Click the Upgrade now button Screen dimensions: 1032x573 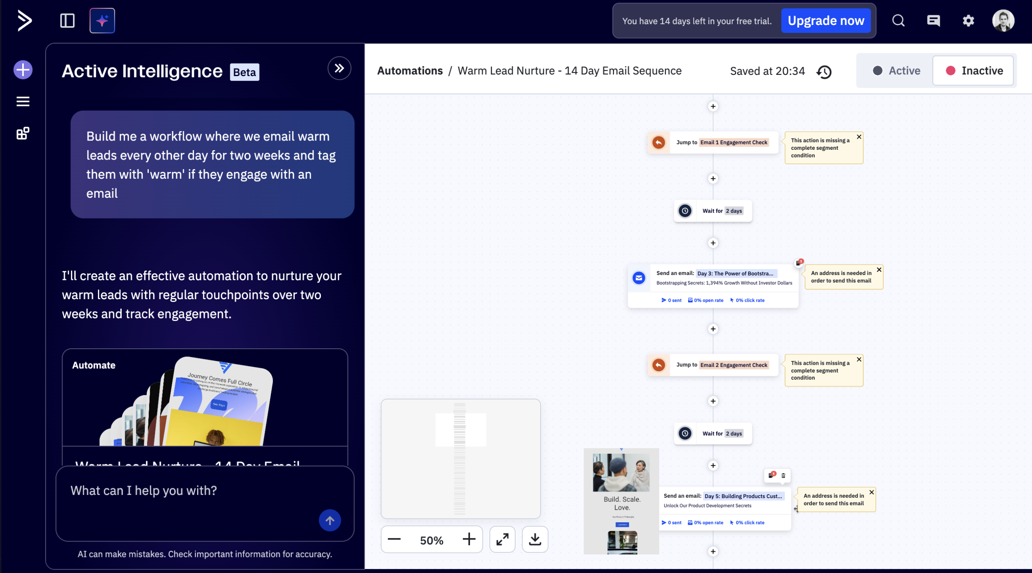(x=826, y=21)
